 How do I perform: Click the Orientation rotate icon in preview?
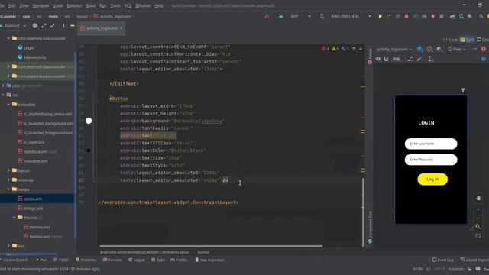pyautogui.click(x=429, y=49)
